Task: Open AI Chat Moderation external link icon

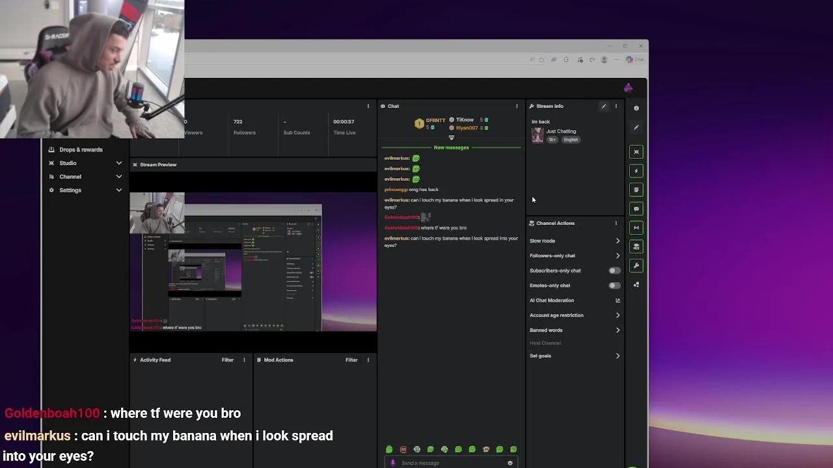Action: point(618,300)
